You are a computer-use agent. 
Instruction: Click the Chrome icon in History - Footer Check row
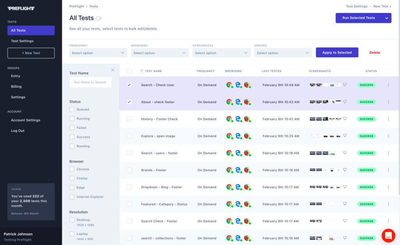pos(229,119)
